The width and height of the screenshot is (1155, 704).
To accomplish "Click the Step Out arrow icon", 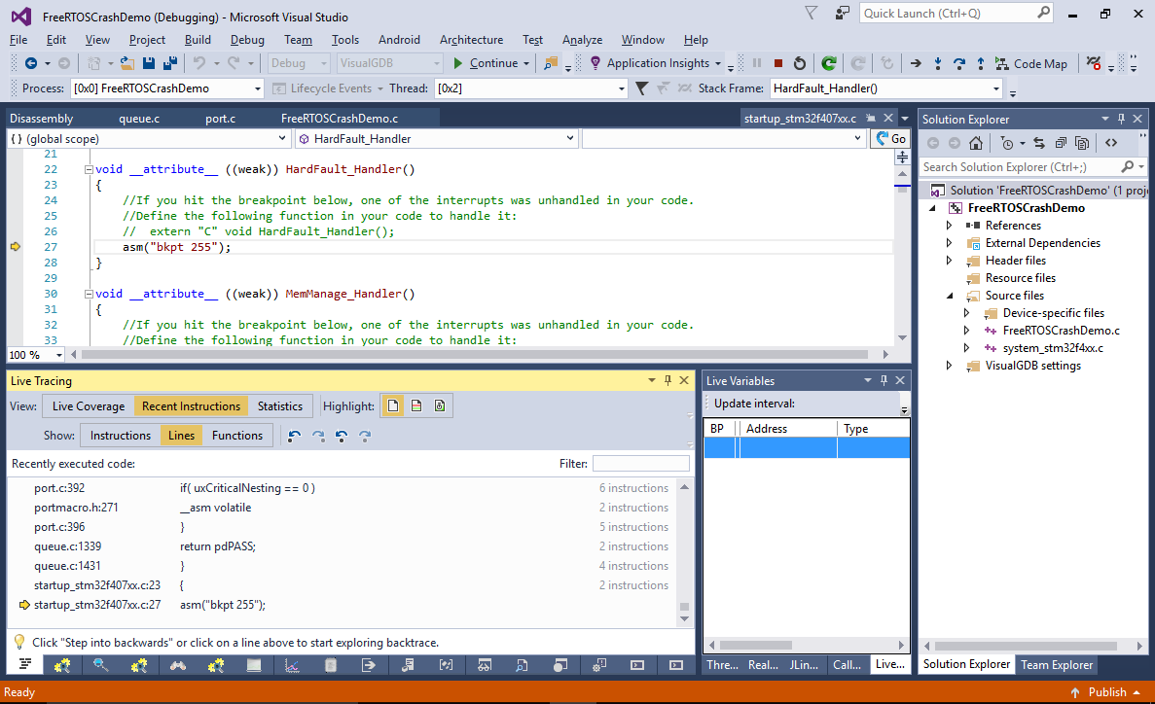I will click(x=981, y=63).
